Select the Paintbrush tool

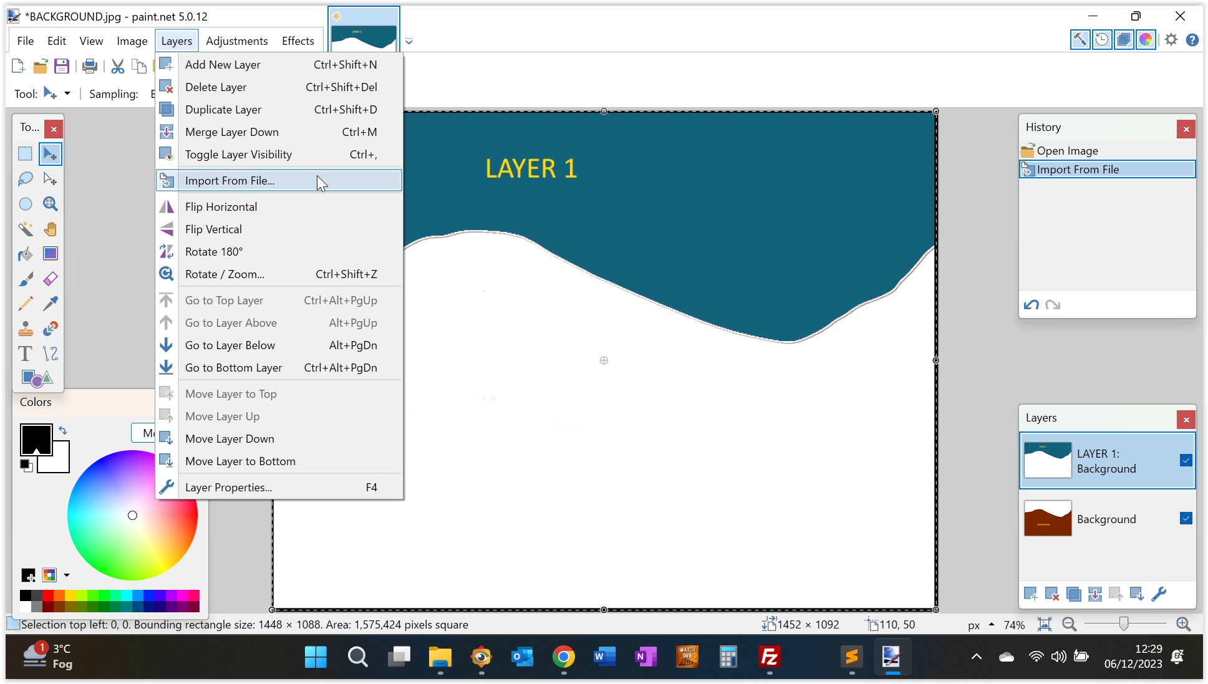[26, 279]
